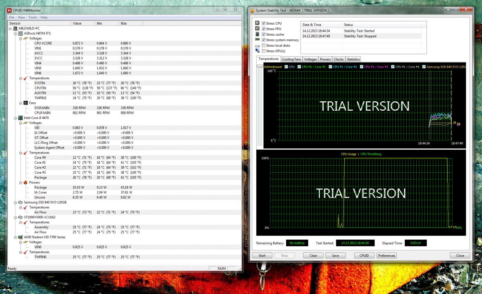Switch to the Statistics tab

(x=353, y=59)
